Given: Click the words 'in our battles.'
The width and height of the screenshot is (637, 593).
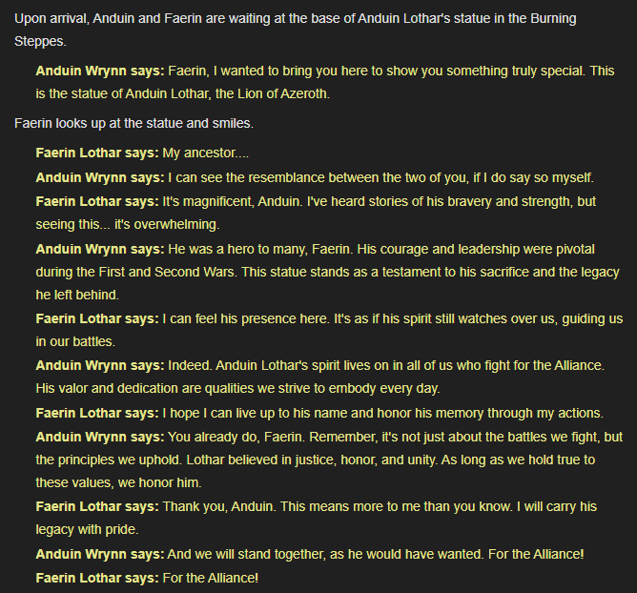Looking at the screenshot, I should tap(75, 341).
